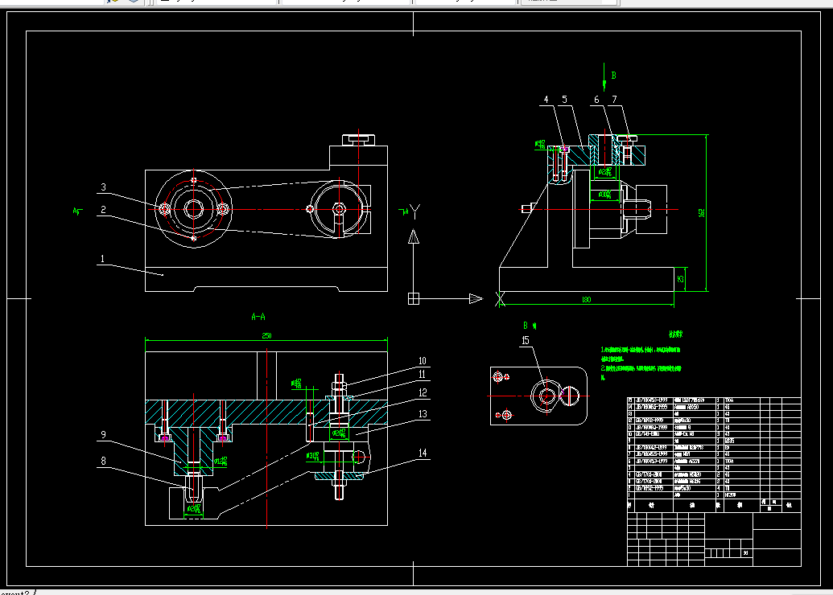Select the green technical requirements heading
The width and height of the screenshot is (833, 595).
coord(675,334)
